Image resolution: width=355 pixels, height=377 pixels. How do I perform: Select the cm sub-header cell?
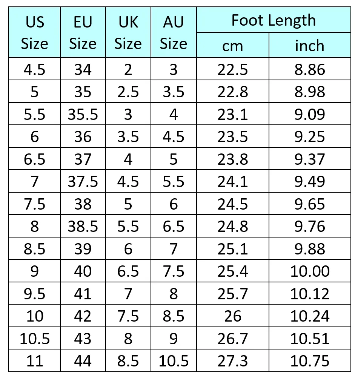coord(232,45)
